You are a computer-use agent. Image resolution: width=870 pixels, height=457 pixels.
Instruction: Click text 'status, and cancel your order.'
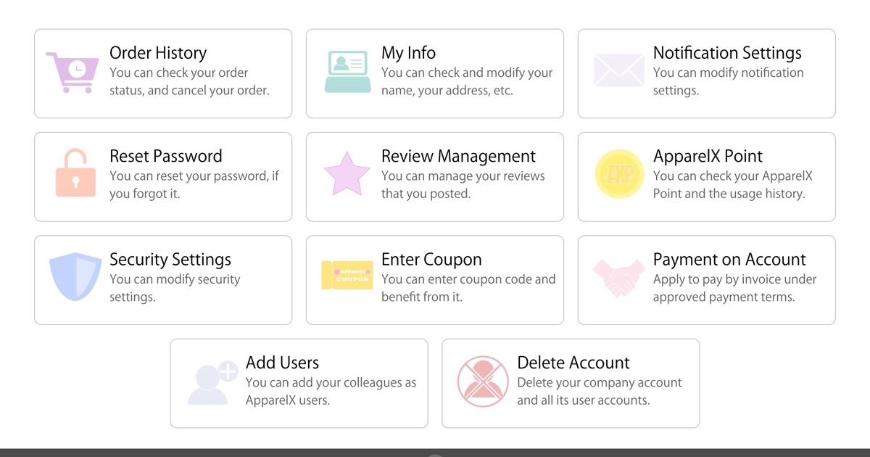tap(189, 91)
